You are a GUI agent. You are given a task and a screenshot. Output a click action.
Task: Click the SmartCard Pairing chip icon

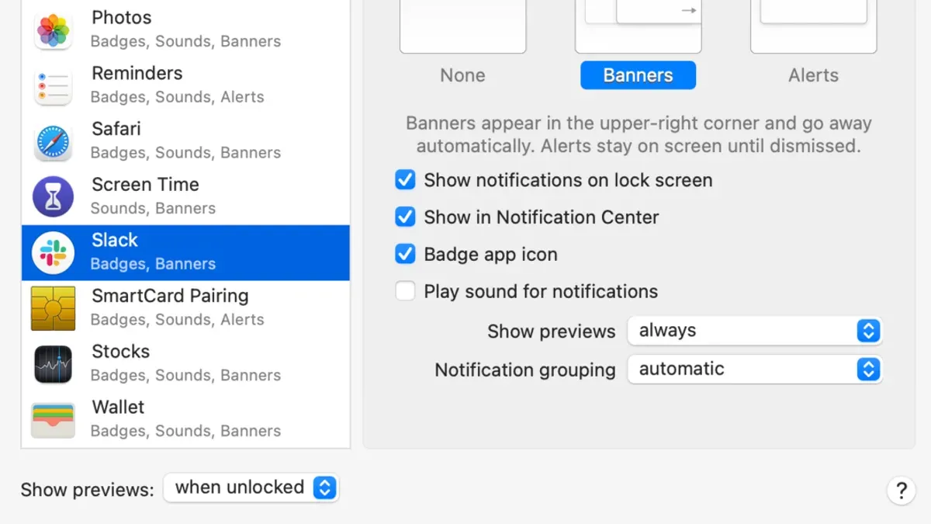54,308
